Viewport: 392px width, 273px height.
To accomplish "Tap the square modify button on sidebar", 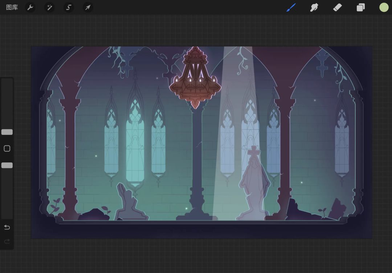I will [x=7, y=149].
